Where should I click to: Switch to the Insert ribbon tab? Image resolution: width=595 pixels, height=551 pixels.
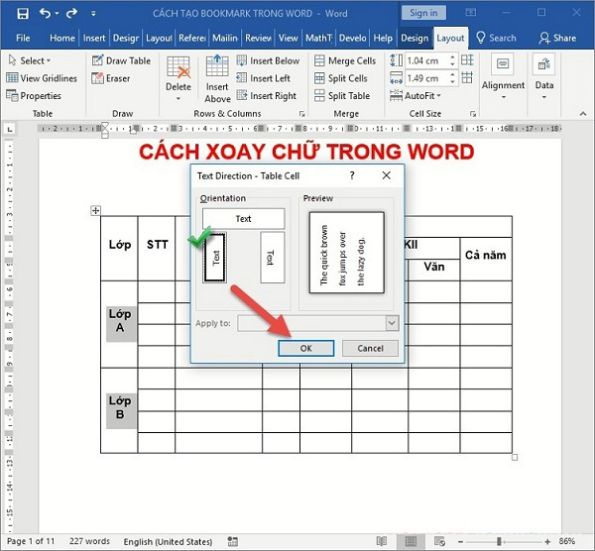[x=94, y=38]
